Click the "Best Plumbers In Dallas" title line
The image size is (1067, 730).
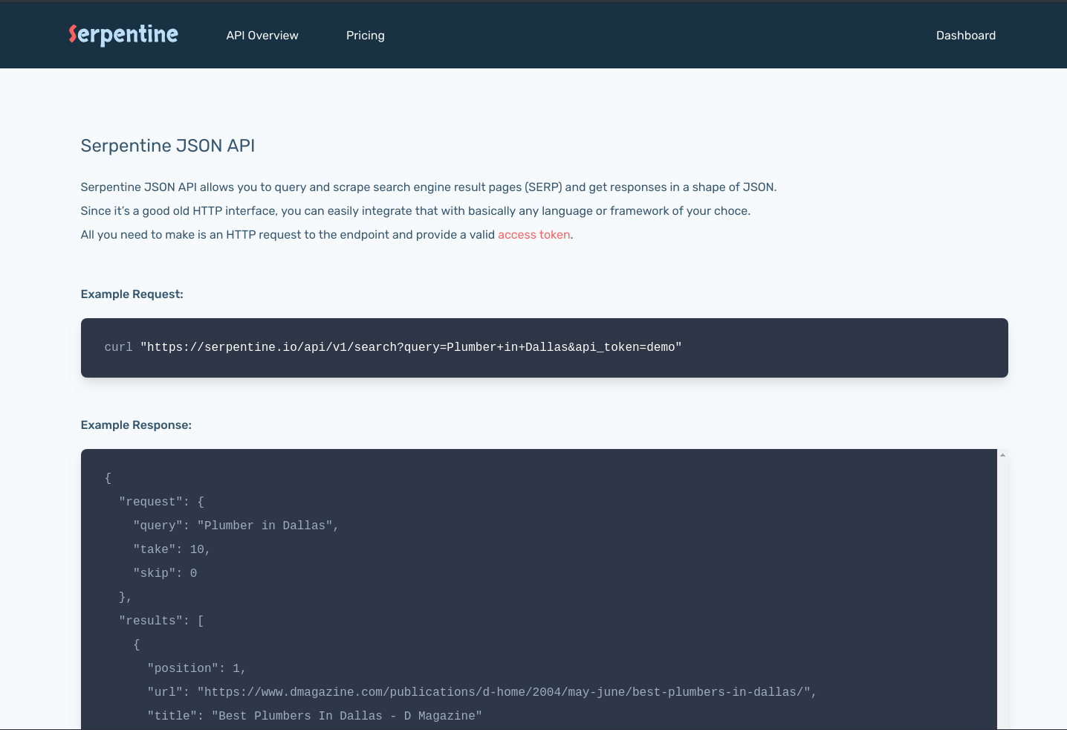314,716
